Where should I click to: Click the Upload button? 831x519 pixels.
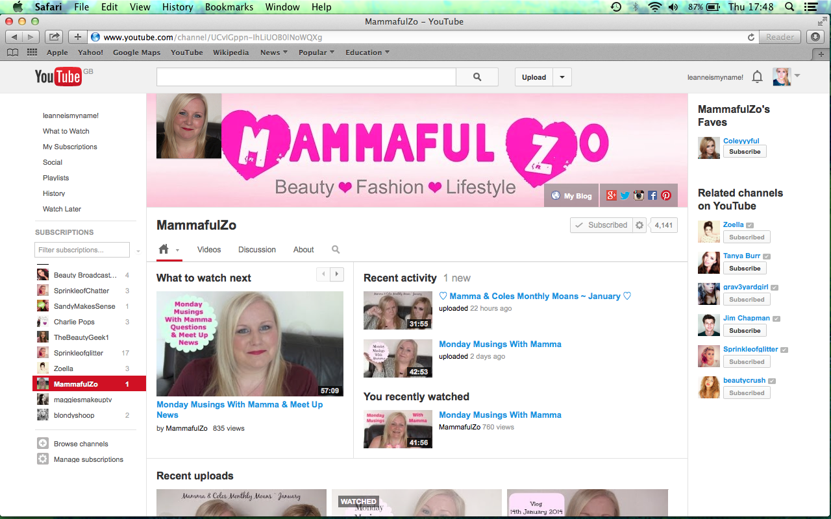tap(534, 77)
